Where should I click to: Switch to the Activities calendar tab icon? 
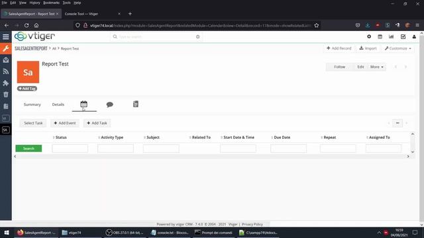point(84,104)
